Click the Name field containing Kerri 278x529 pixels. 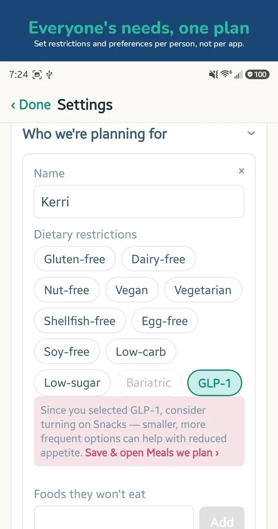(139, 202)
